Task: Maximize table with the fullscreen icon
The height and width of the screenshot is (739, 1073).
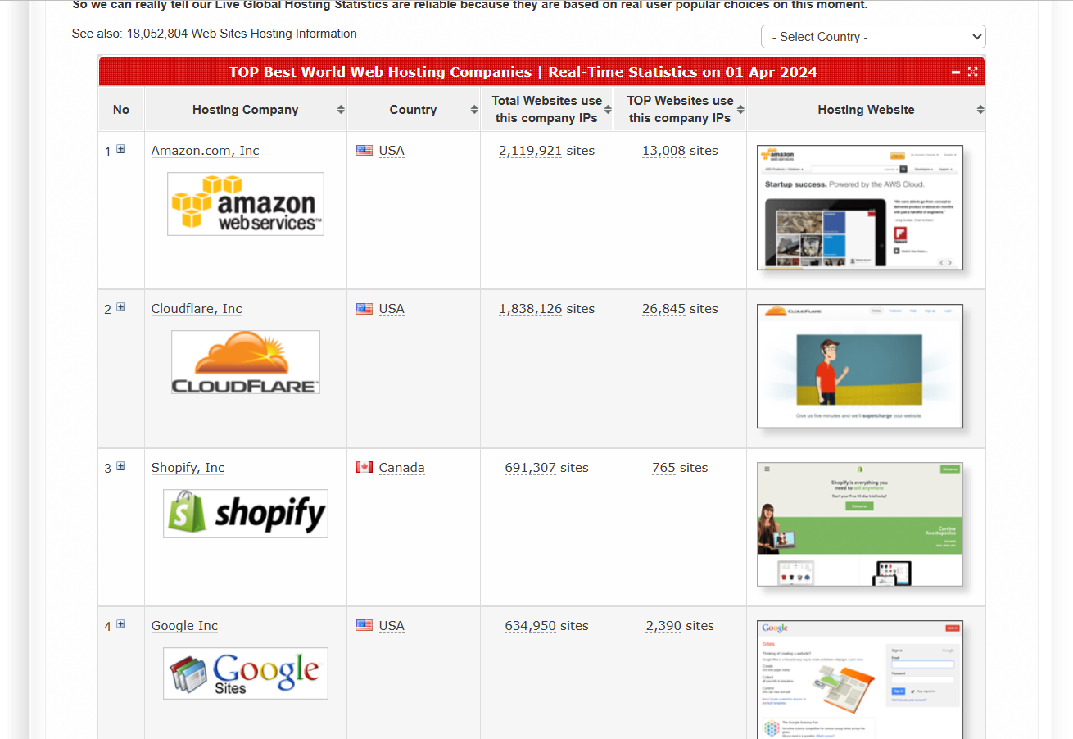Action: point(972,72)
